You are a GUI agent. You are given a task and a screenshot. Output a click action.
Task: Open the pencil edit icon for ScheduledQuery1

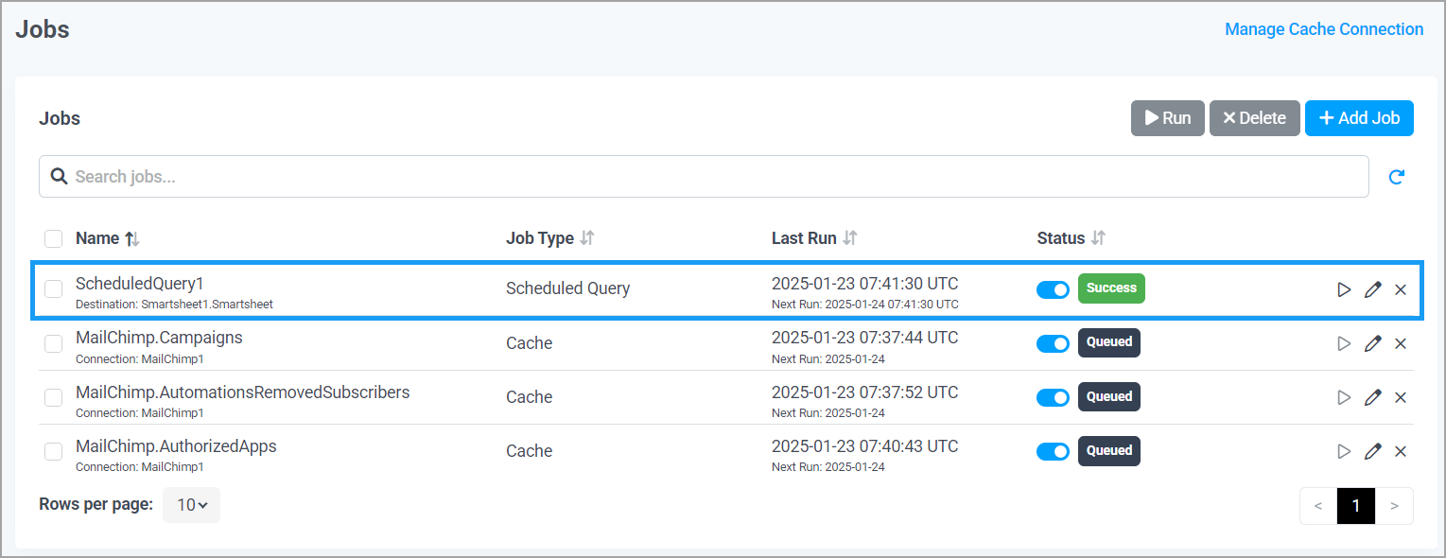1372,288
